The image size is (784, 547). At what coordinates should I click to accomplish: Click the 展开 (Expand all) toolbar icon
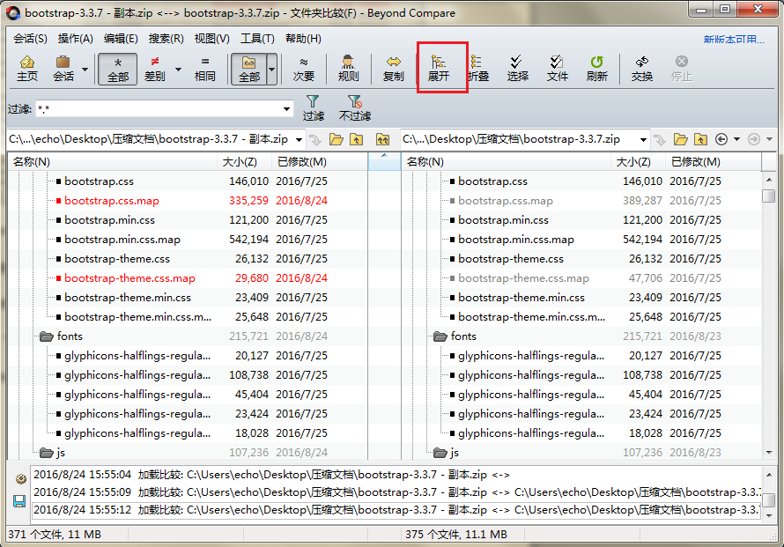point(439,68)
